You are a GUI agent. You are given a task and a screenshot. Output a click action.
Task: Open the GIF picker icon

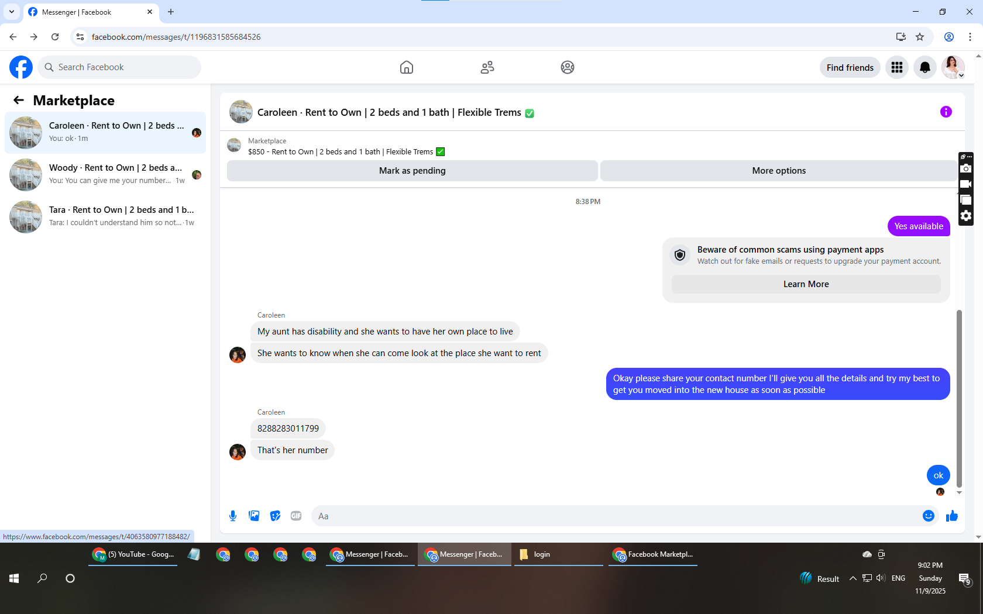296,516
